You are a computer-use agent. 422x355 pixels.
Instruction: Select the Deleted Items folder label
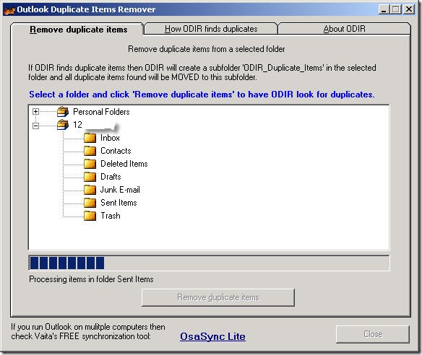point(124,164)
